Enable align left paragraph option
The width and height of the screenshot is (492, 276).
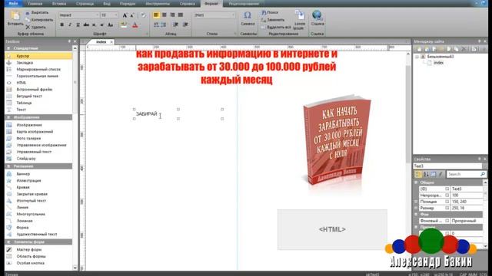pyautogui.click(x=156, y=15)
